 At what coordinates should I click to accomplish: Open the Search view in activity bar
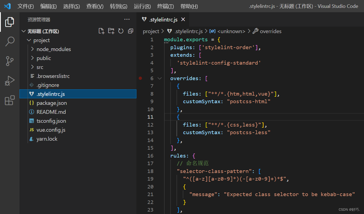pos(9,42)
